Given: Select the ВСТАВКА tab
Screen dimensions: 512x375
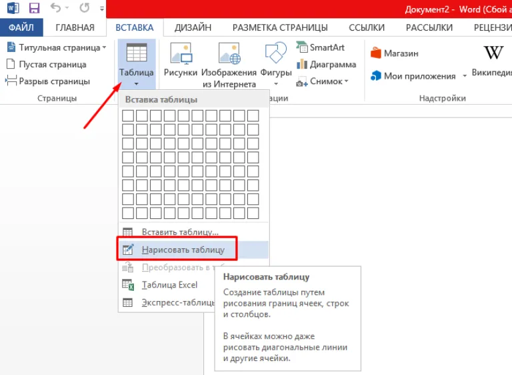Looking at the screenshot, I should coord(135,27).
